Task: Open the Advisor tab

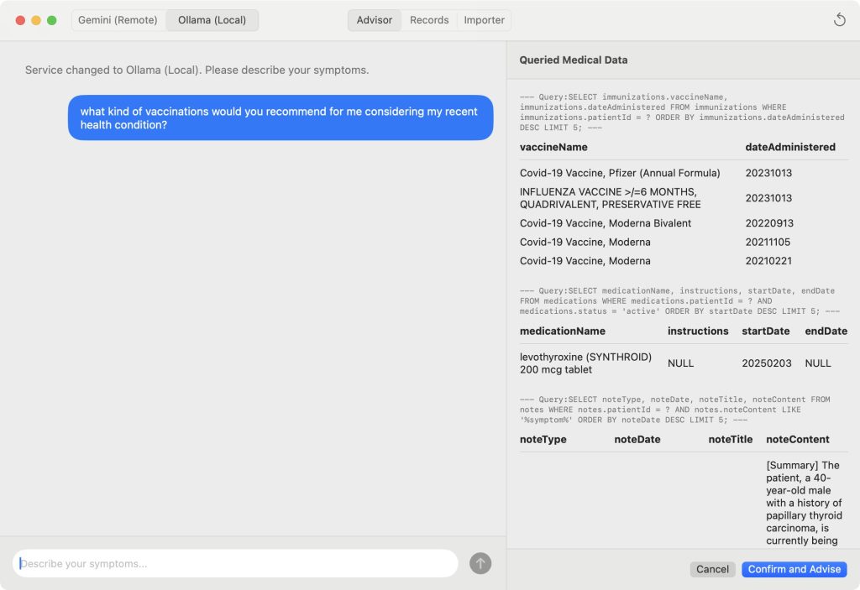Action: [374, 20]
